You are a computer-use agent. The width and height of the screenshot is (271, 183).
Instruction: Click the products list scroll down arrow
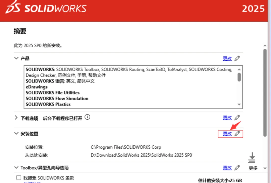click(239, 105)
